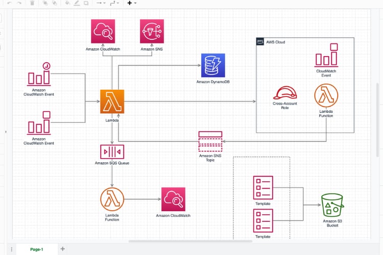Select the Amazon SQS Queue shape
Viewport: 383px width, 255px height.
pyautogui.click(x=112, y=152)
